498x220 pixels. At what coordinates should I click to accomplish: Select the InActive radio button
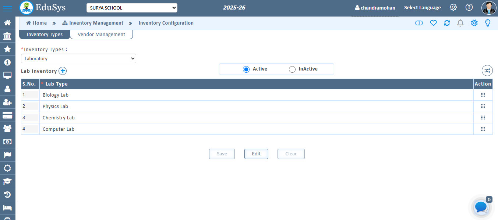coord(292,69)
